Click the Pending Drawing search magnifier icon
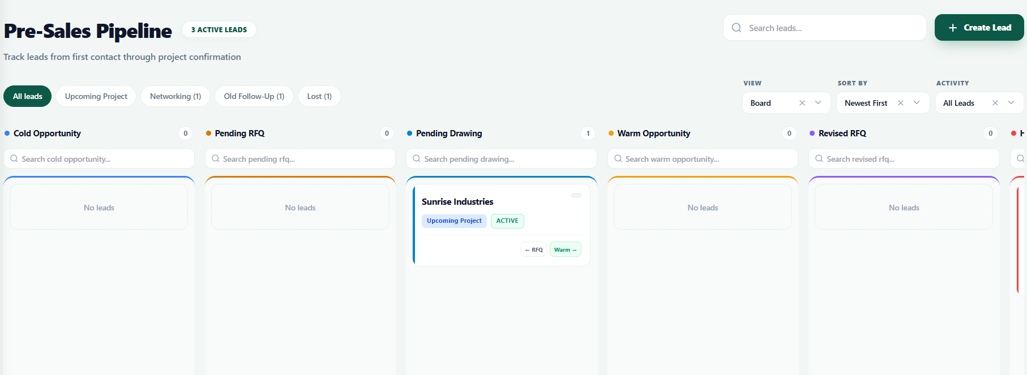This screenshot has height=375, width=1027. click(x=417, y=159)
